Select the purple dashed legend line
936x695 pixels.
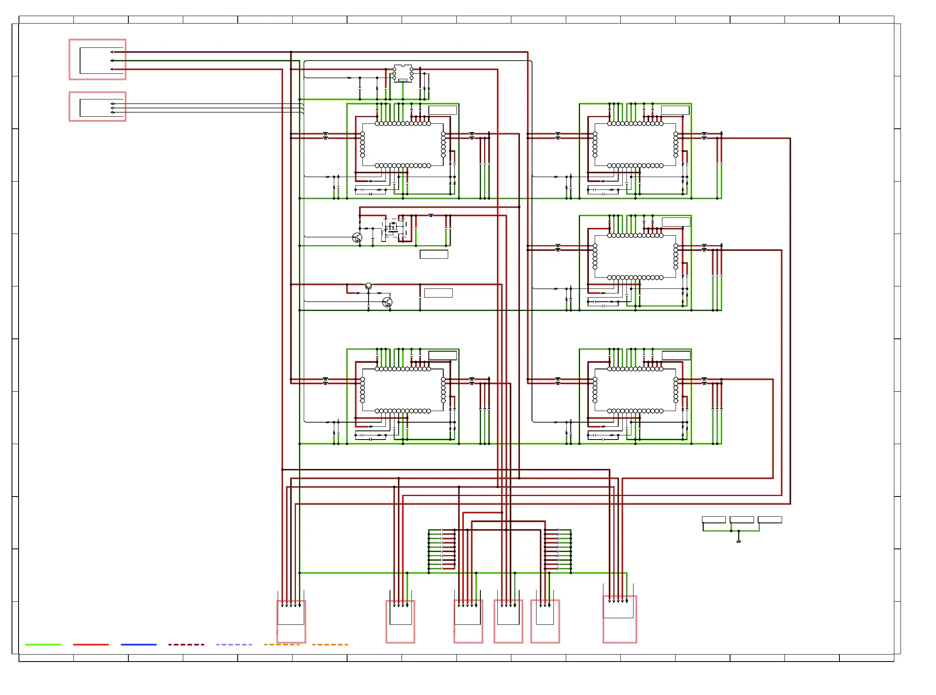coord(234,644)
